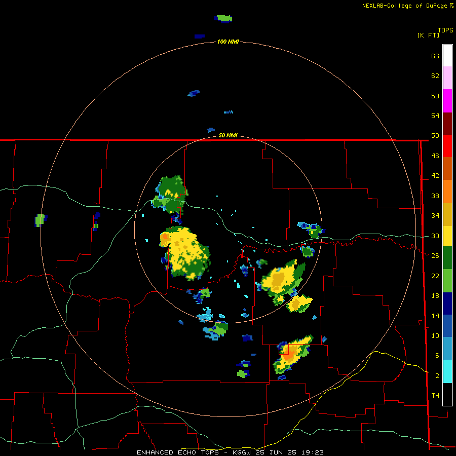The image size is (456, 456).
Task: Click the green echo above the 100 NMI label
Action: pos(224,18)
